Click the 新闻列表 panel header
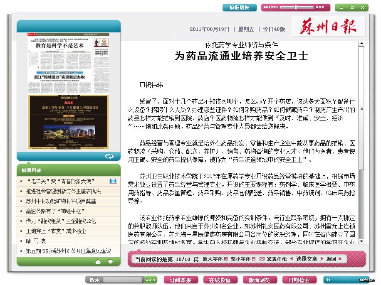This screenshot has height=285, width=381. click(69, 170)
